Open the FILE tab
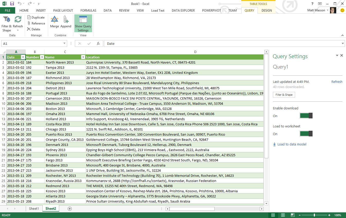 pos(7,10)
